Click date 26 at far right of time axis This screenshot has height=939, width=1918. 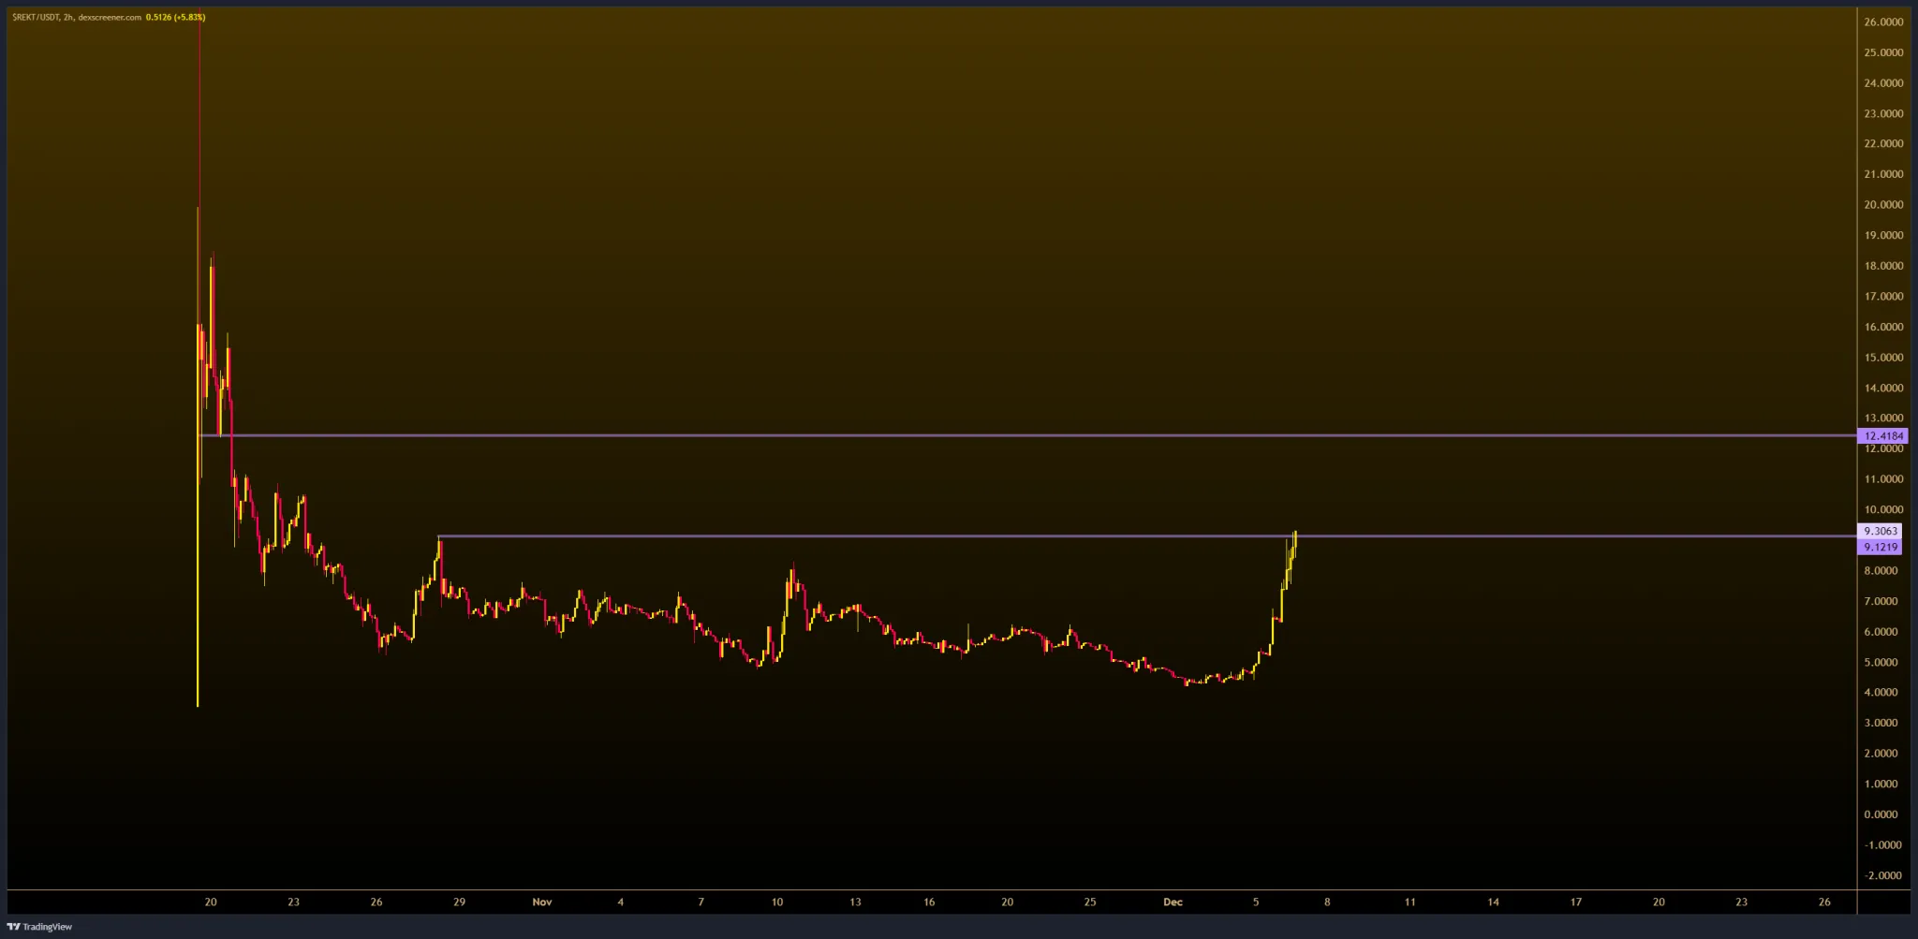[x=1823, y=902]
